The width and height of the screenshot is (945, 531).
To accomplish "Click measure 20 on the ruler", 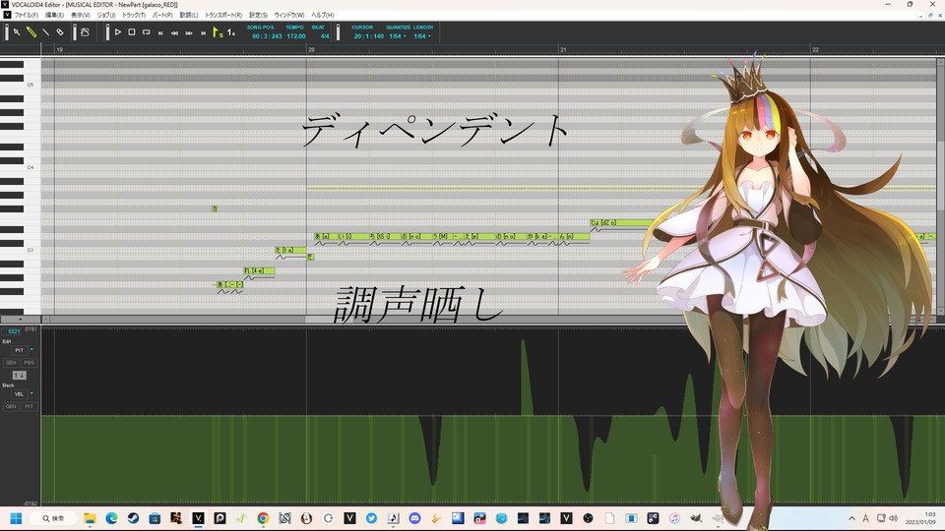I will (311, 49).
